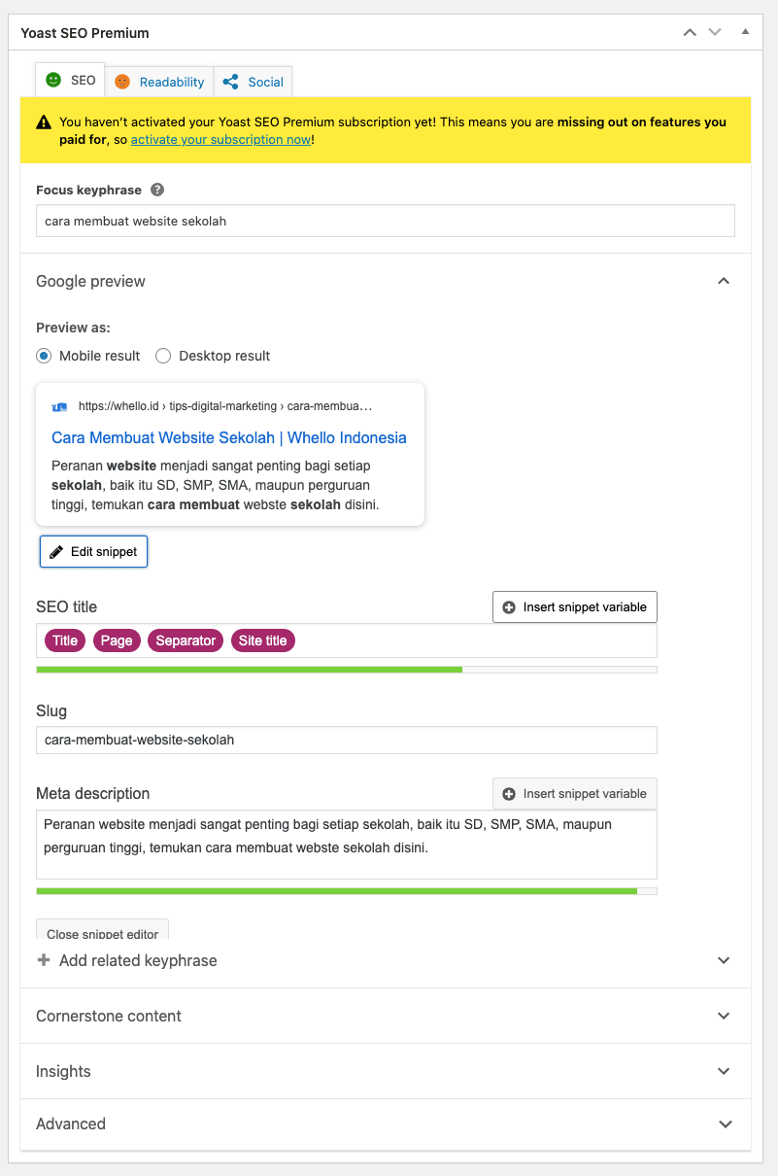Click into the Slug input field

pos(346,740)
